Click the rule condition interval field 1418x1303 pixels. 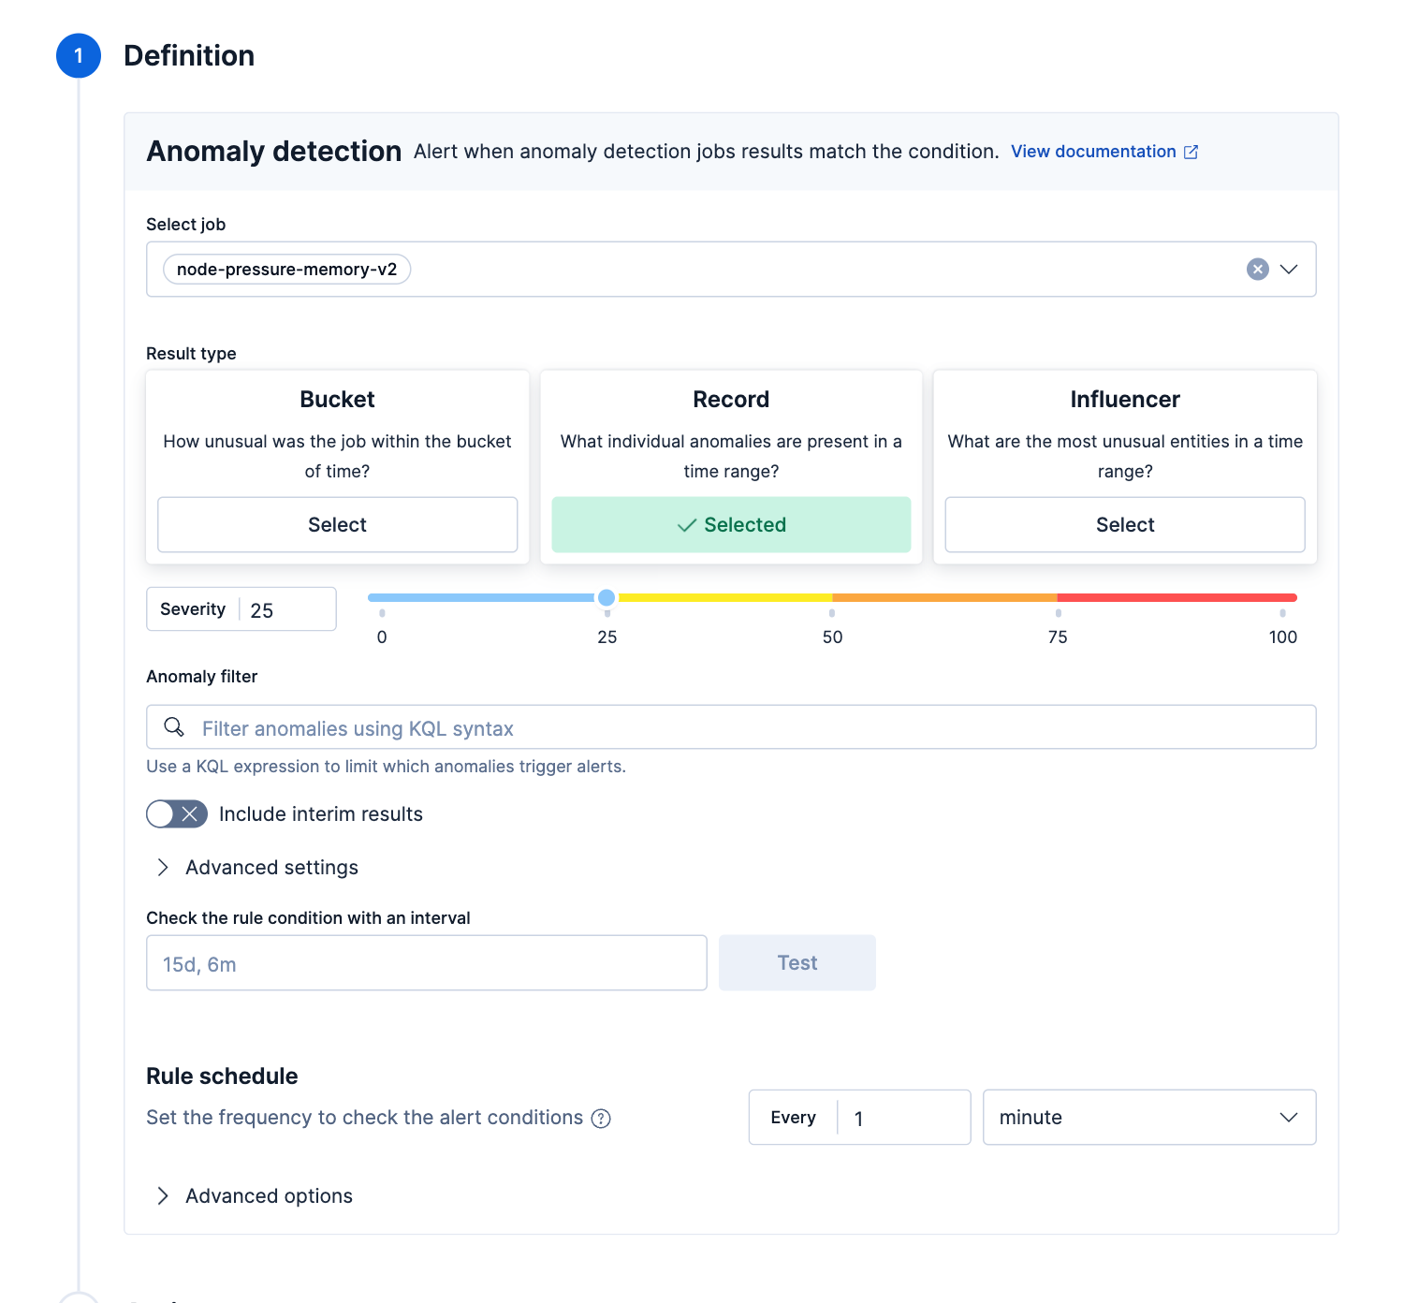427,963
